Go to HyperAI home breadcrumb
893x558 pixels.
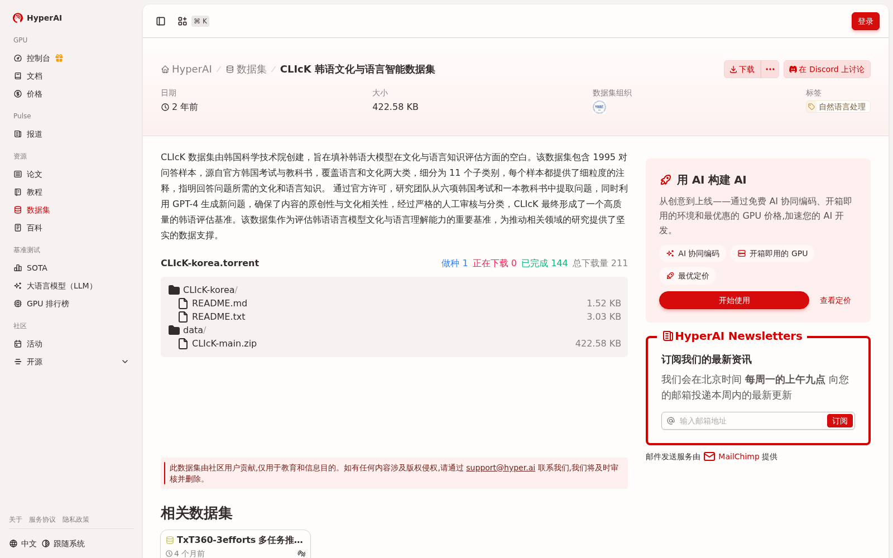(x=186, y=69)
